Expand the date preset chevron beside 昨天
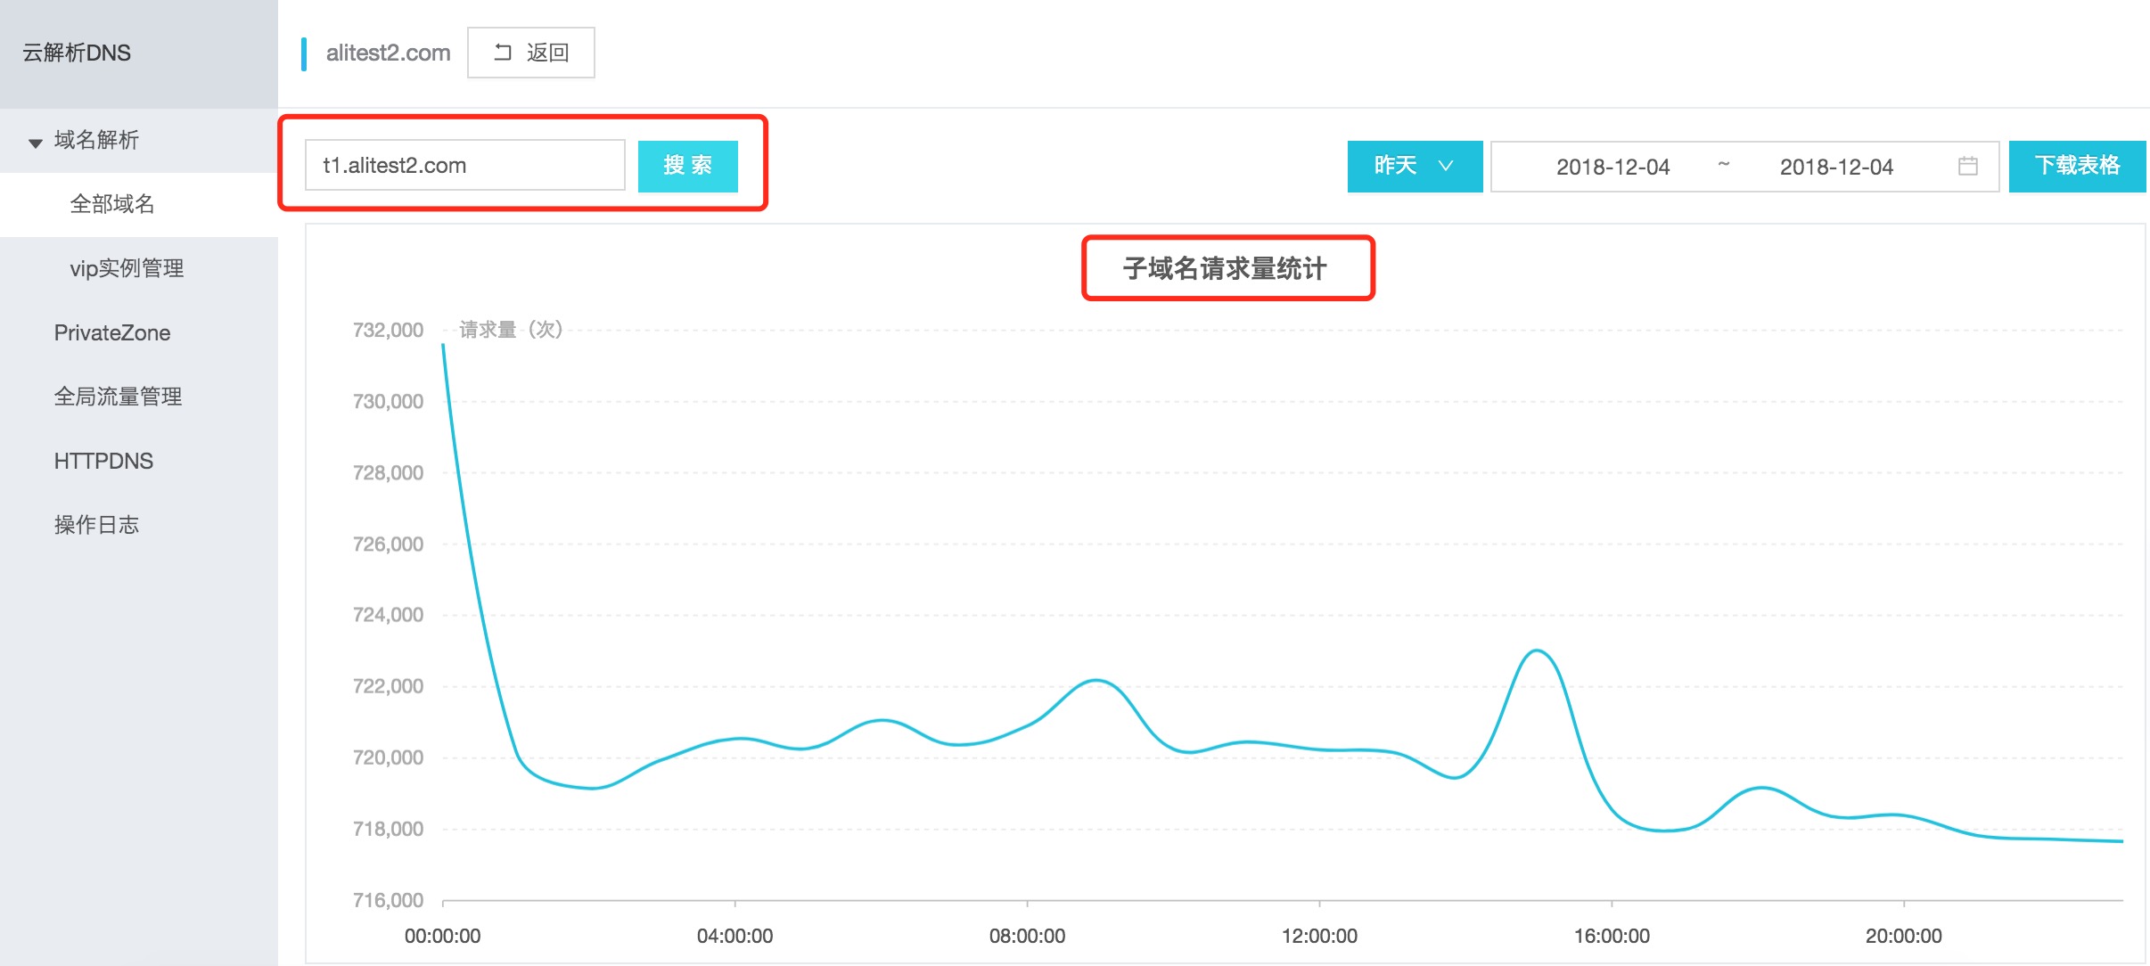The height and width of the screenshot is (966, 2150). (1444, 166)
